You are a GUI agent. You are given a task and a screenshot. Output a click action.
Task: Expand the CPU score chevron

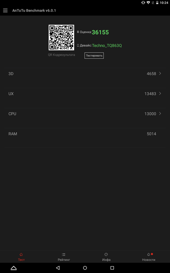tap(160, 114)
